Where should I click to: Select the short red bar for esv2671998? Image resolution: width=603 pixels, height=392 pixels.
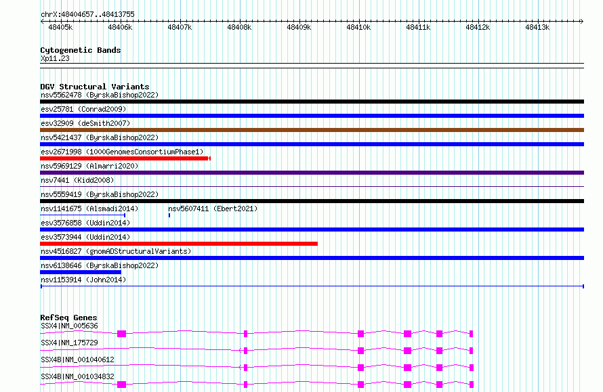pyautogui.click(x=125, y=158)
